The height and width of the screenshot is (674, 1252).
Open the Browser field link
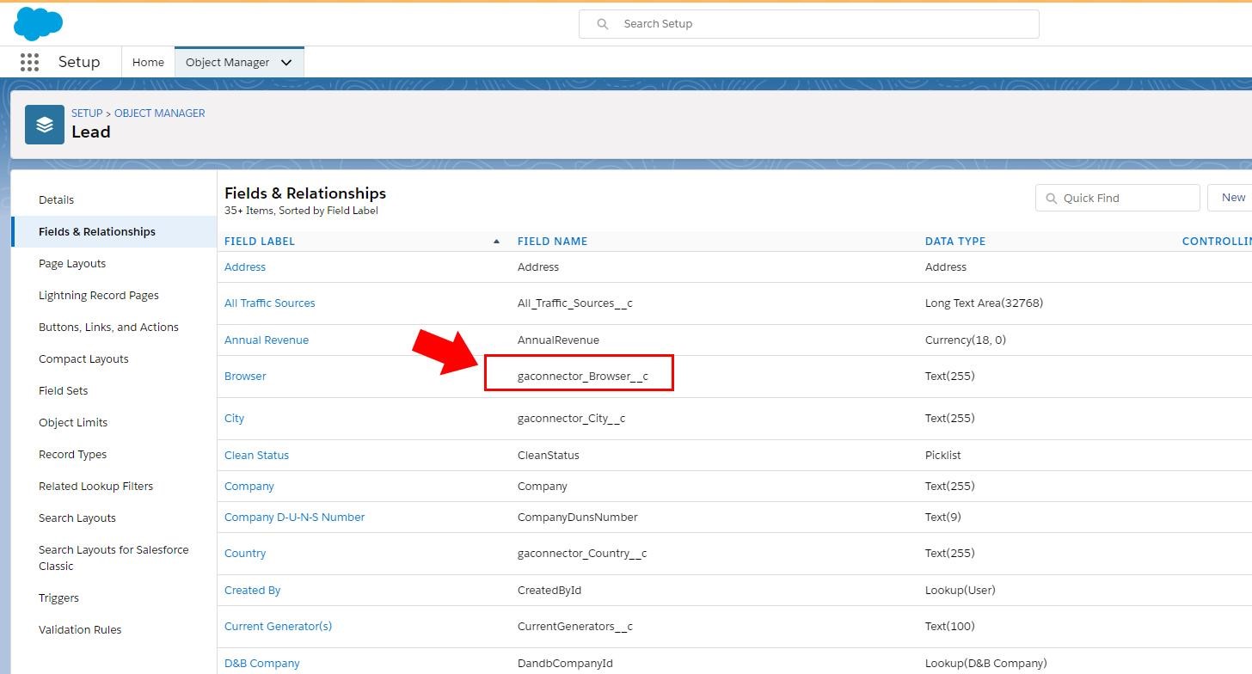[245, 377]
